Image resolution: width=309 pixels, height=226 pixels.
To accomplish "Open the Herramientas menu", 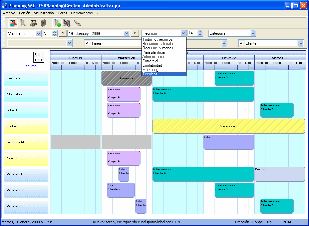I will (x=82, y=13).
